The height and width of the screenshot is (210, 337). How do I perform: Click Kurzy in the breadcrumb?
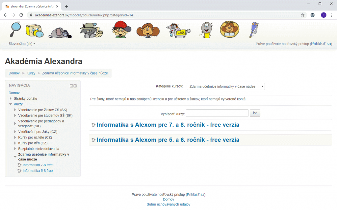tap(31, 73)
